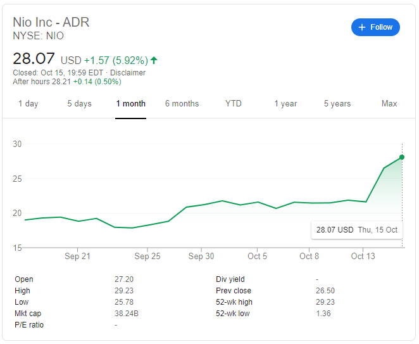Click the Oct 8 axis label

coord(309,257)
